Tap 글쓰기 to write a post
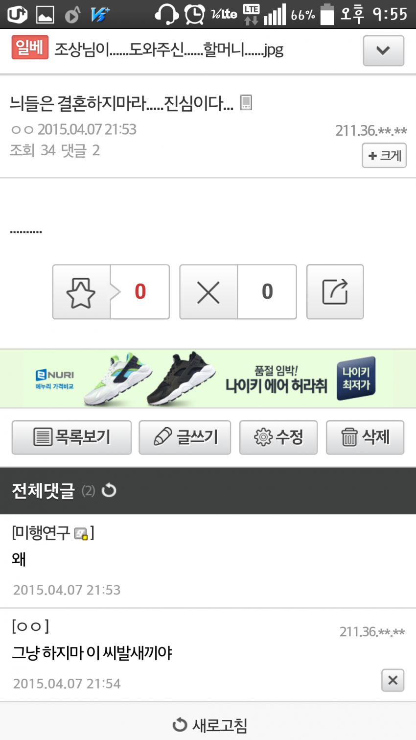The width and height of the screenshot is (416, 740). click(185, 437)
